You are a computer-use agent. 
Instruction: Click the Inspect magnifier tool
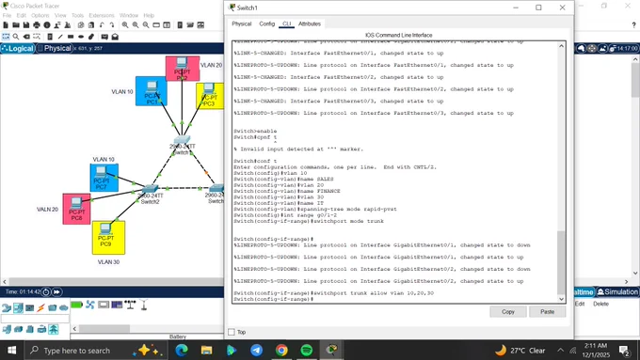click(x=16, y=37)
